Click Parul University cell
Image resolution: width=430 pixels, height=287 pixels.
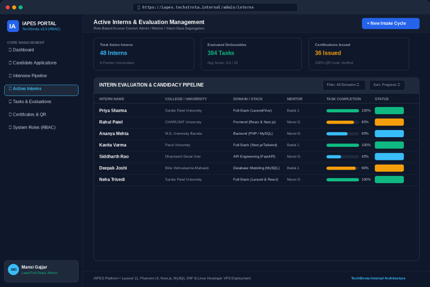point(178,145)
